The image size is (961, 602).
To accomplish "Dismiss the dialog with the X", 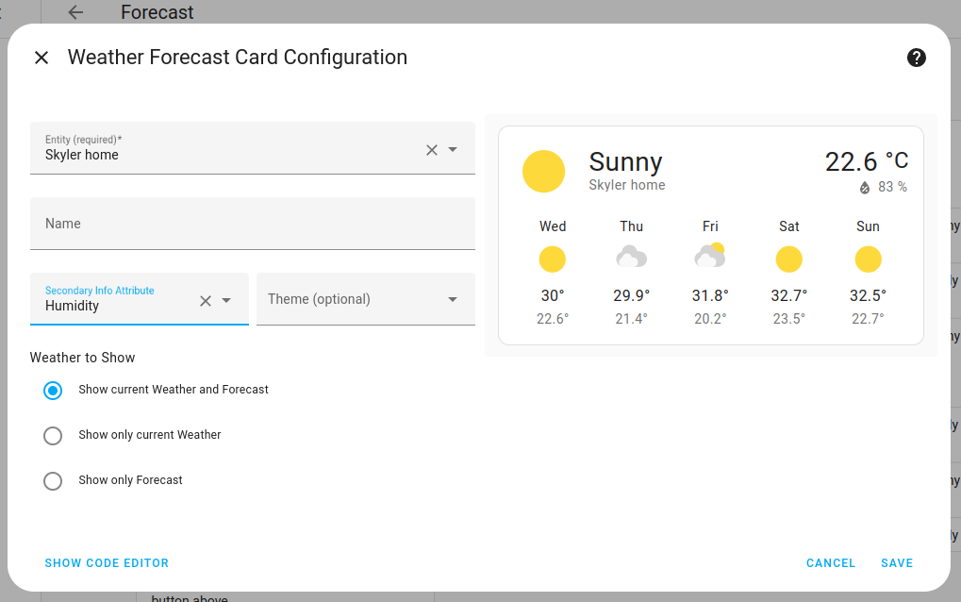I will click(41, 58).
